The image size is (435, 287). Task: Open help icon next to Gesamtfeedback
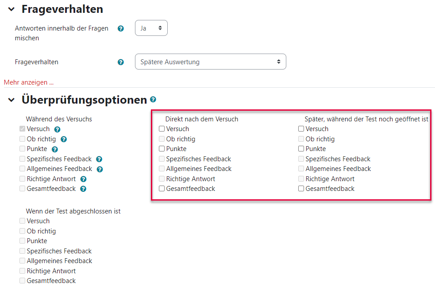pyautogui.click(x=83, y=189)
